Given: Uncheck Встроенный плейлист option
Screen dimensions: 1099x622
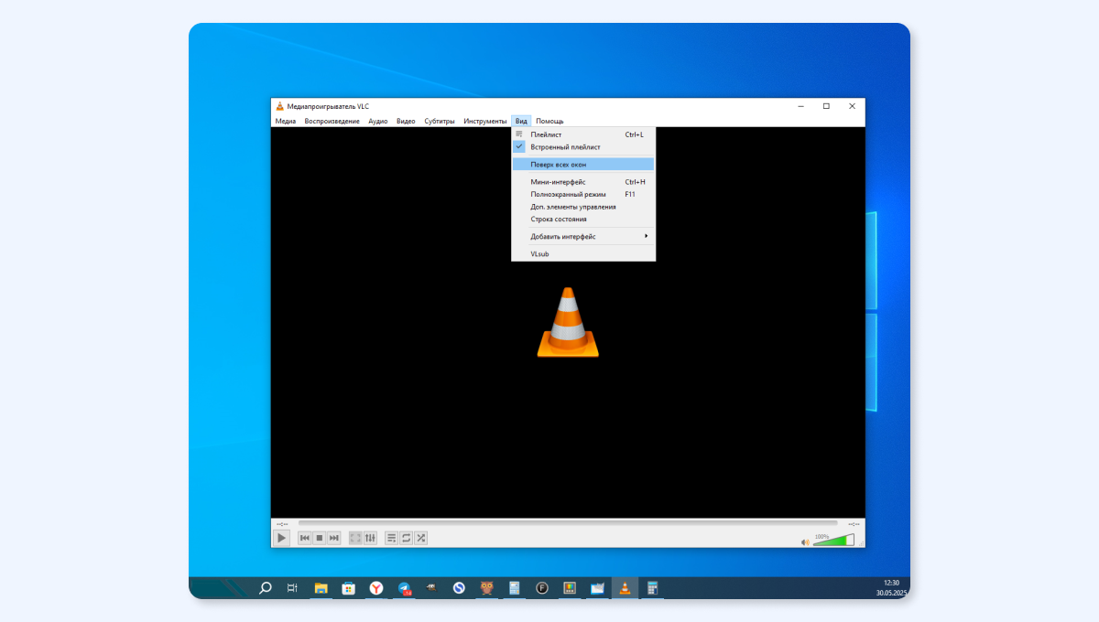Looking at the screenshot, I should tap(583, 146).
